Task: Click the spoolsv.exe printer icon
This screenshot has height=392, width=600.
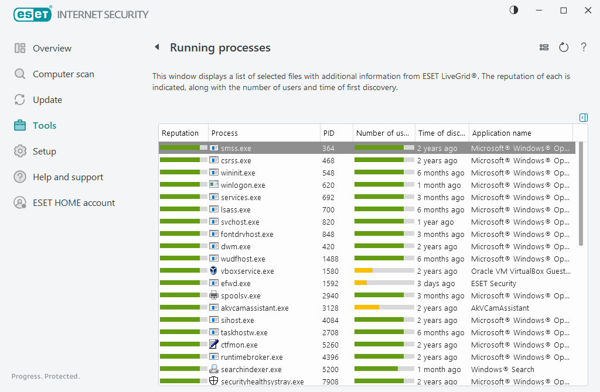Action: [214, 295]
